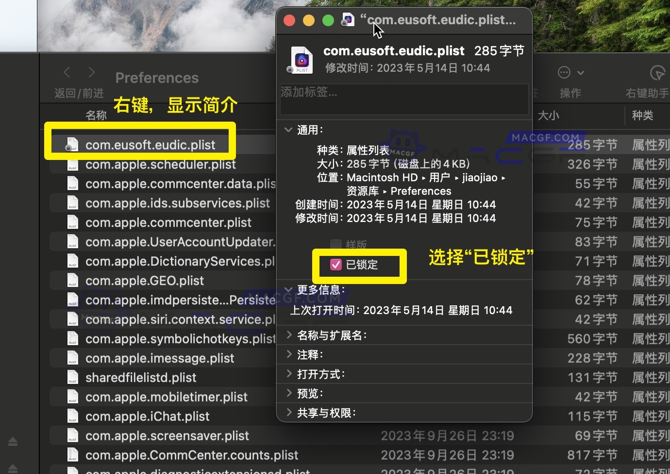This screenshot has height=474, width=670.
Task: Click the back navigation arrow in Finder toolbar
Action: point(67,72)
